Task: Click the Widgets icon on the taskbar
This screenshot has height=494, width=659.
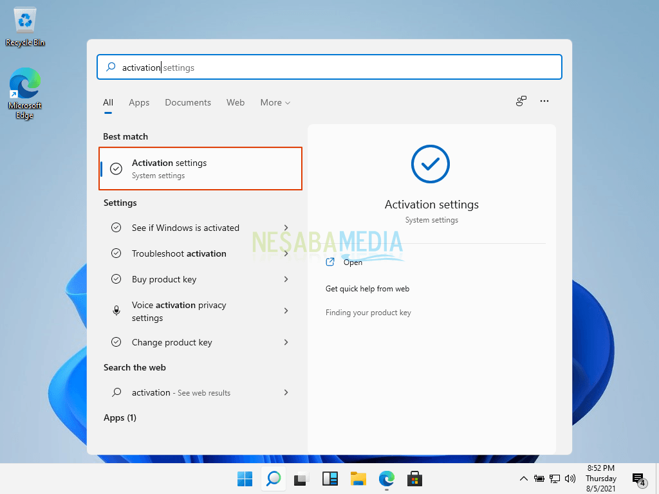Action: click(329, 479)
